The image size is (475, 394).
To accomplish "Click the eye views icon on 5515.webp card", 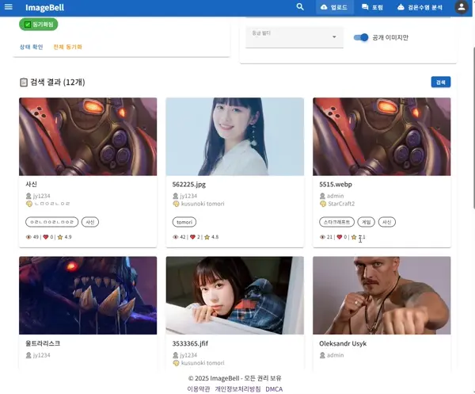I will coord(323,237).
